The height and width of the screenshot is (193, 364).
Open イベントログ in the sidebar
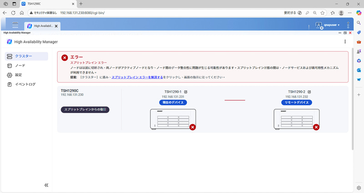point(26,84)
